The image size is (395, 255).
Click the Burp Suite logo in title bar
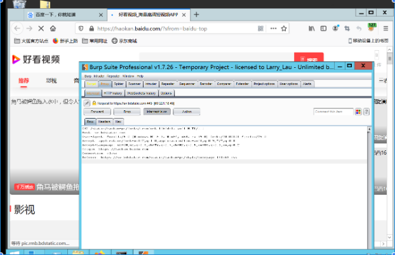click(85, 67)
